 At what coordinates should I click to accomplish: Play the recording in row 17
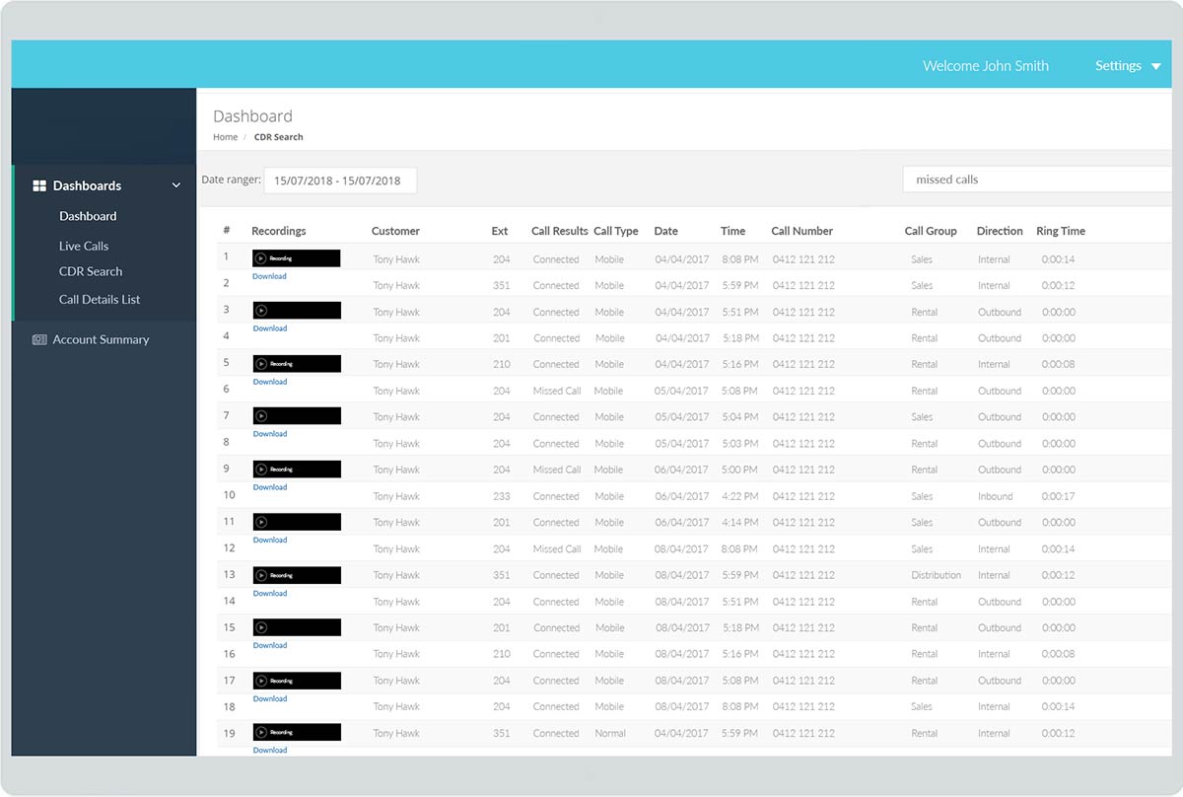click(x=260, y=681)
